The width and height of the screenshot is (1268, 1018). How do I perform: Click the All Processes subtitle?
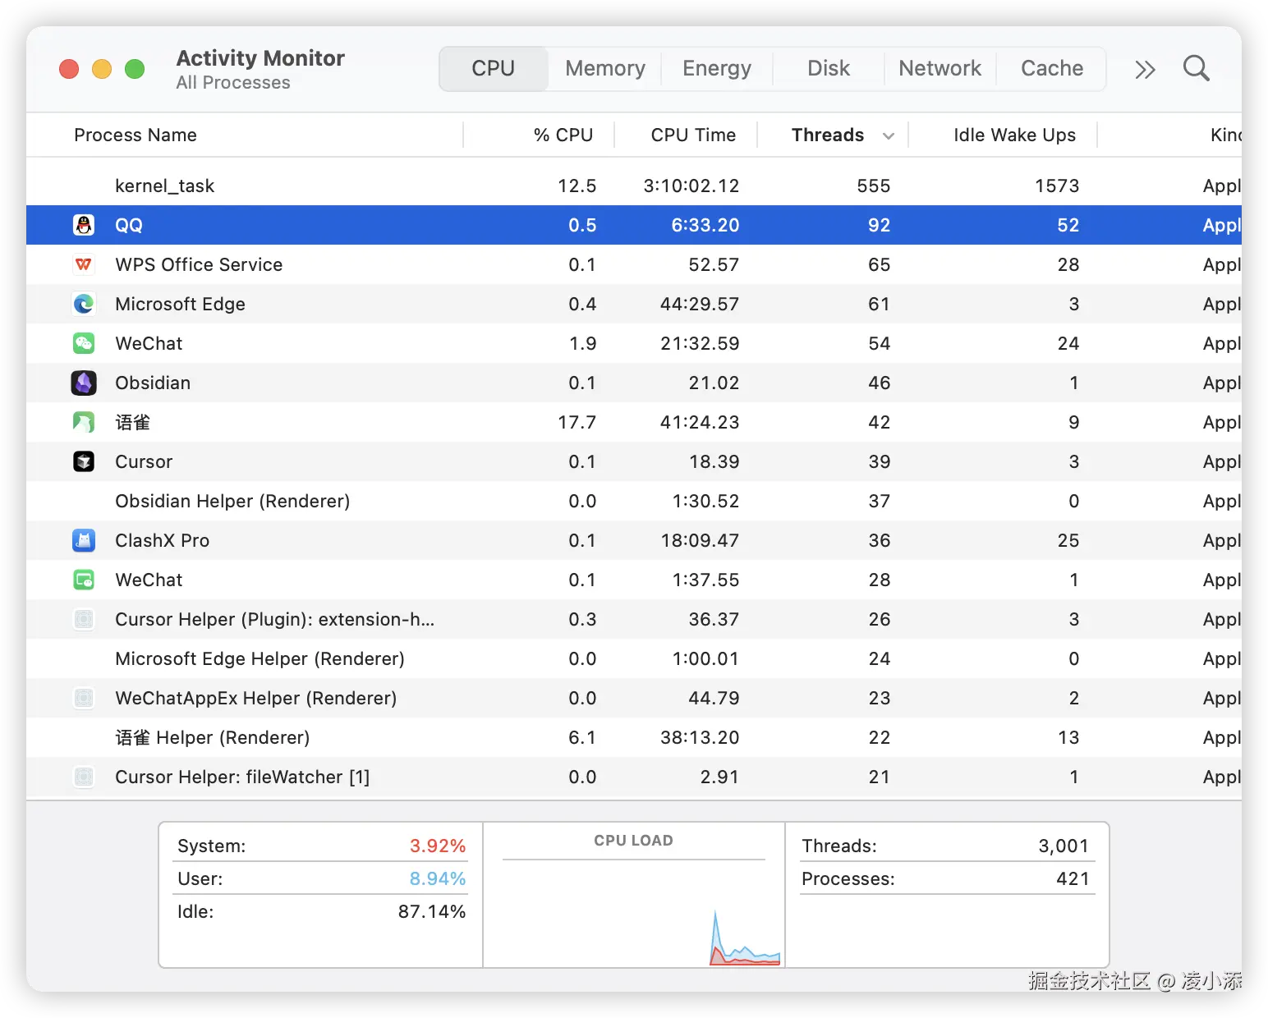tap(233, 82)
